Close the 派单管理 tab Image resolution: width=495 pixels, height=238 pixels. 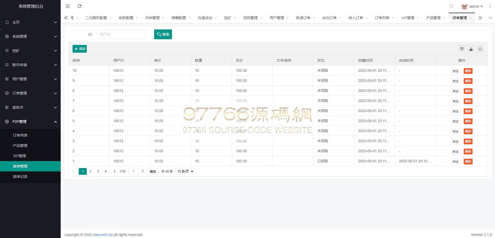click(x=470, y=18)
